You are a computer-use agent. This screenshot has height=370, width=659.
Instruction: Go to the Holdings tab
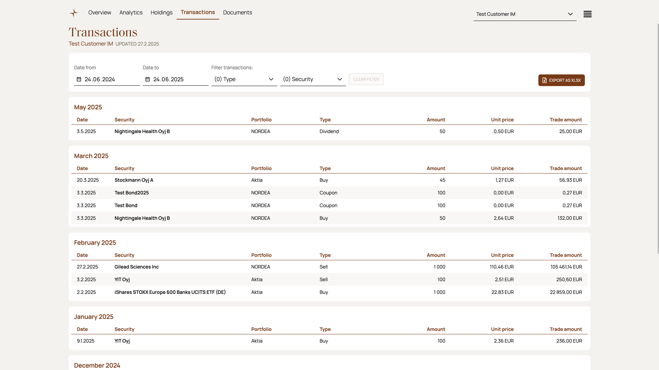pyautogui.click(x=161, y=12)
